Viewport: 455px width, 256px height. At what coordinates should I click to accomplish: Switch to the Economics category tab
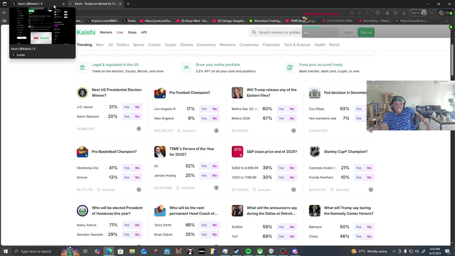[206, 45]
